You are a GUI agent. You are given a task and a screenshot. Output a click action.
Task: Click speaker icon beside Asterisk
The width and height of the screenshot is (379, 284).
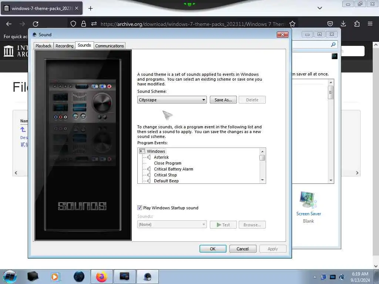tap(149, 157)
